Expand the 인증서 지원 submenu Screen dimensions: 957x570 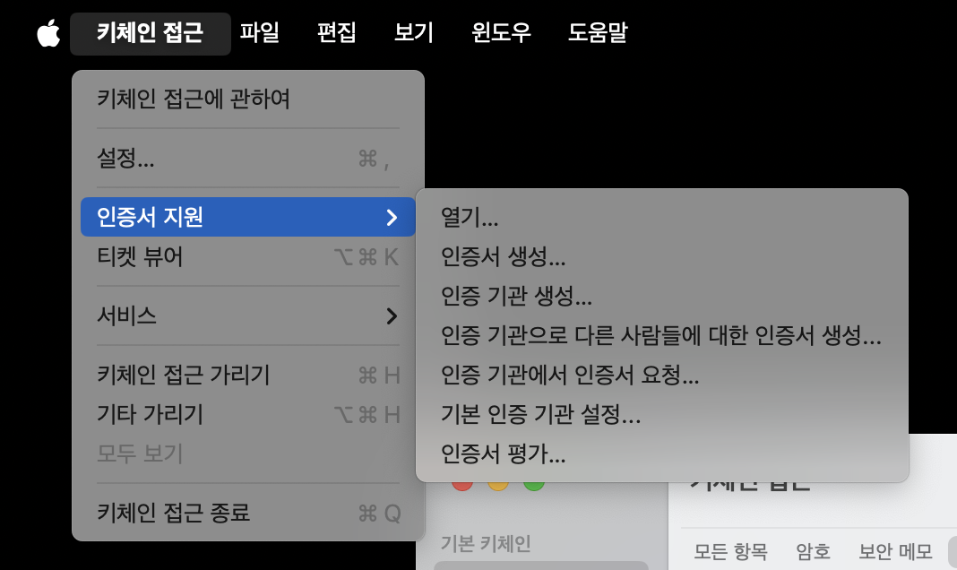tap(248, 217)
